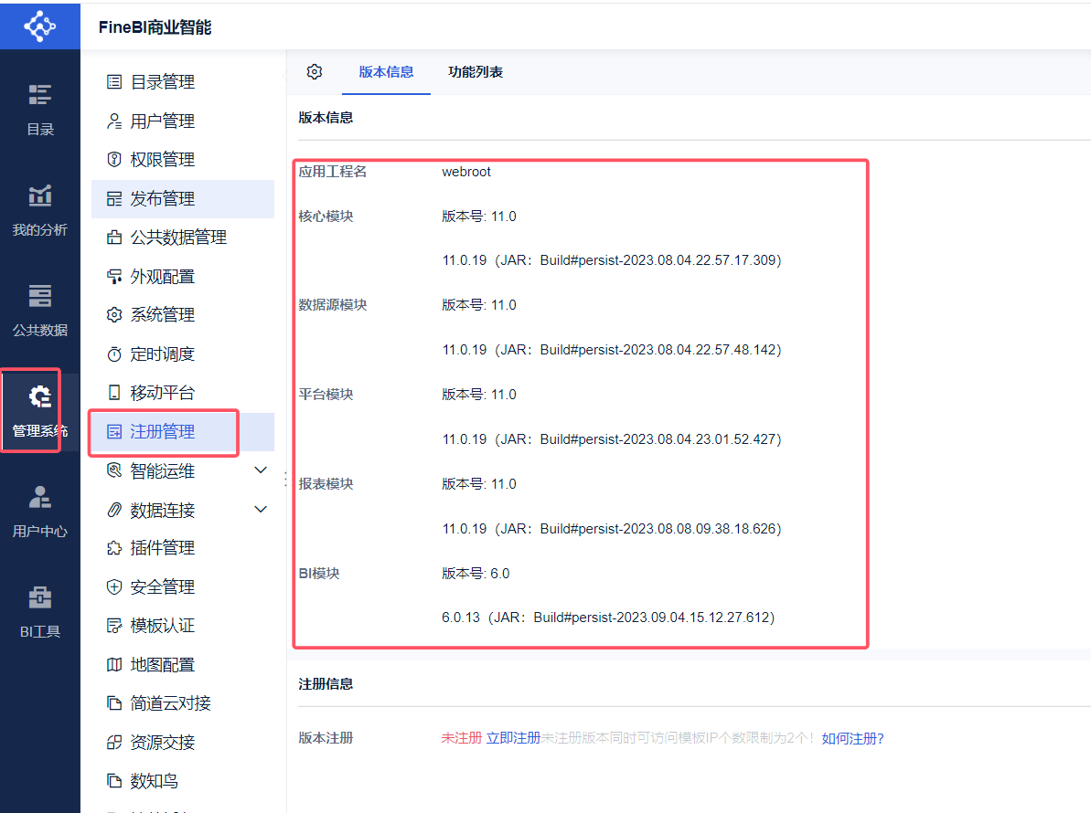This screenshot has height=813, width=1091.
Task: Select 注册管理 menu item
Action: (x=183, y=431)
